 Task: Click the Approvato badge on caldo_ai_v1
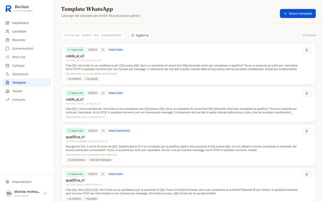pos(75,93)
